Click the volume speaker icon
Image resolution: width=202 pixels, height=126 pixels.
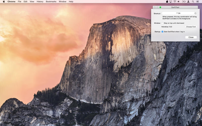179,2
